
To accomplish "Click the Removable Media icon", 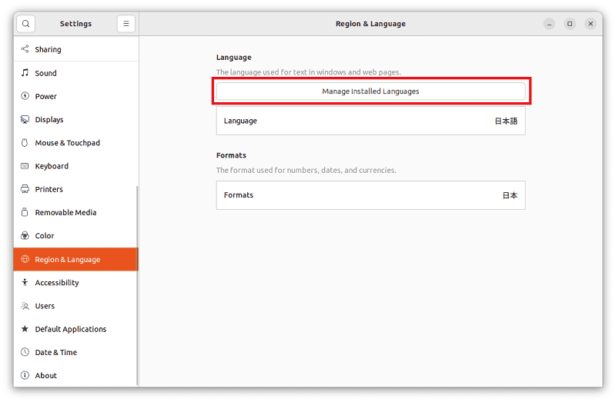I will (25, 212).
